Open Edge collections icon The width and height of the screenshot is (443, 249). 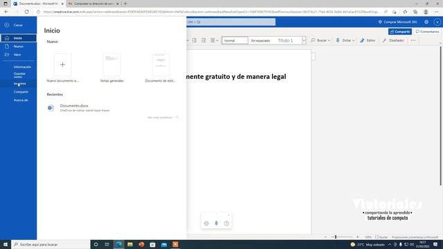(415, 12)
